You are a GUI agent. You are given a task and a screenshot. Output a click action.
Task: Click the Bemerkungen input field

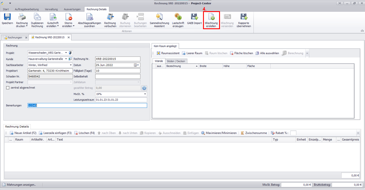tap(87, 105)
